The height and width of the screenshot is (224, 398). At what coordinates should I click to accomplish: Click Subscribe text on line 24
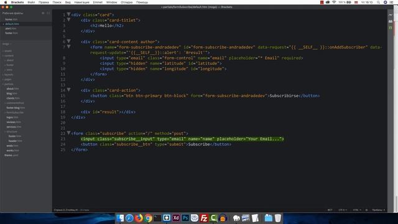[199, 144]
